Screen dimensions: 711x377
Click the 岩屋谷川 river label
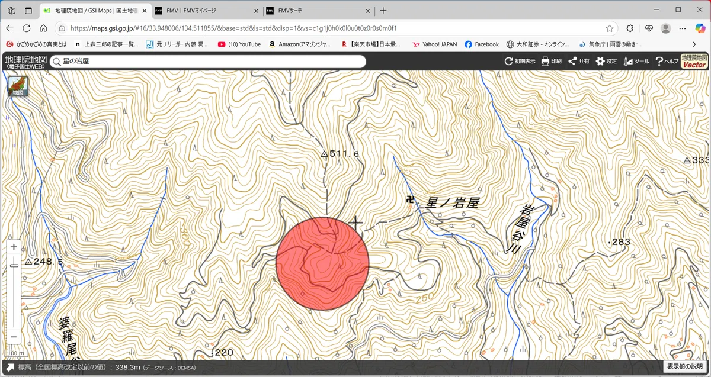point(520,230)
